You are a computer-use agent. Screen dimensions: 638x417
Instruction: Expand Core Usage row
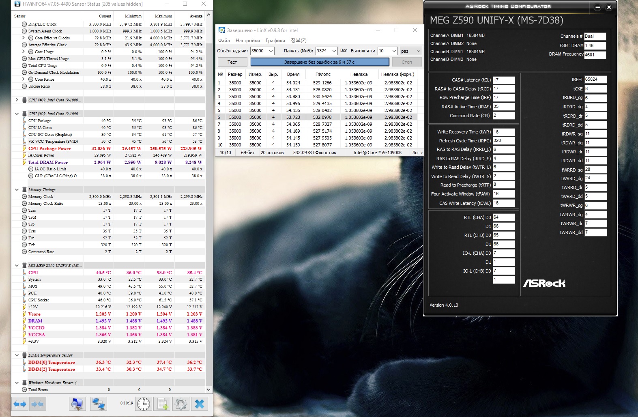[x=24, y=52]
